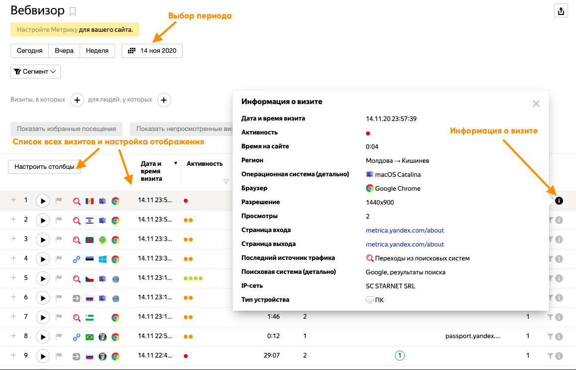The width and height of the screenshot is (576, 370).
Task: Click Показать непросмотренные визиты button
Action: [181, 129]
